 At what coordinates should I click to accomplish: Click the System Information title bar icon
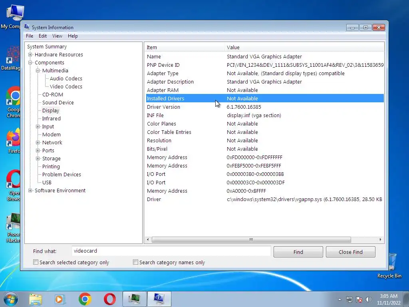click(27, 27)
